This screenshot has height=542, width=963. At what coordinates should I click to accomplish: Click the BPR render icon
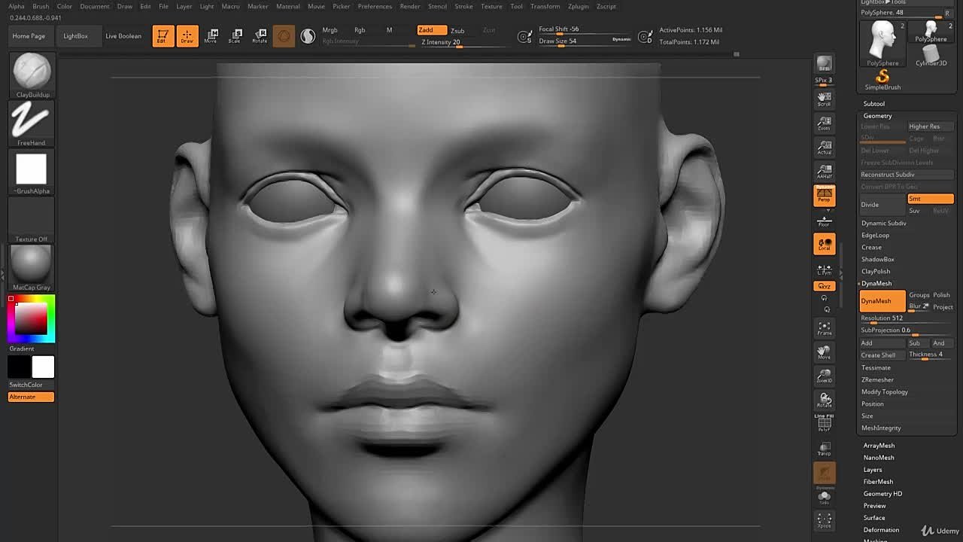(825, 65)
